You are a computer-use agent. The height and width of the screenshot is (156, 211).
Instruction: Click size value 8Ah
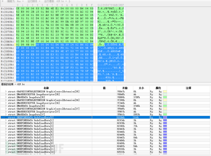pyautogui.click(x=135, y=138)
